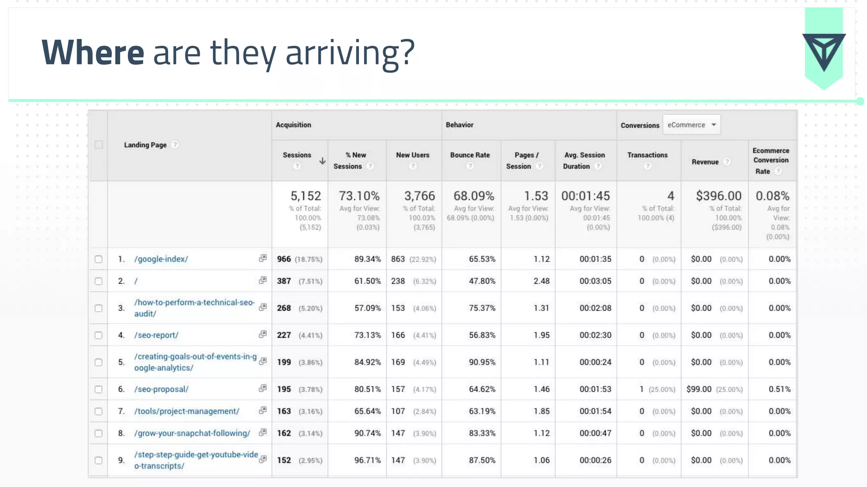This screenshot has height=487, width=867.
Task: Check the box for /google-index/ row
Action: pyautogui.click(x=99, y=259)
